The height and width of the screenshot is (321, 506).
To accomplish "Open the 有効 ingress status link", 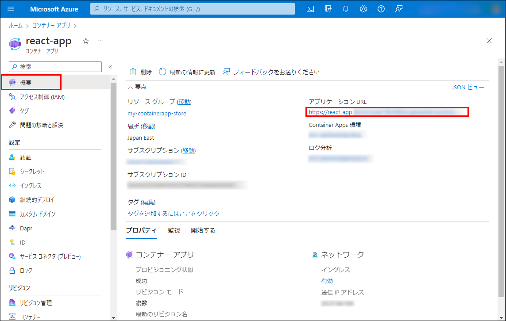I will (x=327, y=281).
